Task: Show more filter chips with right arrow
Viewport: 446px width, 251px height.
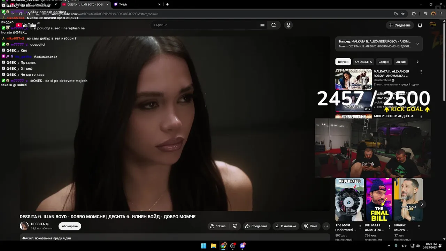Action: pyautogui.click(x=417, y=62)
